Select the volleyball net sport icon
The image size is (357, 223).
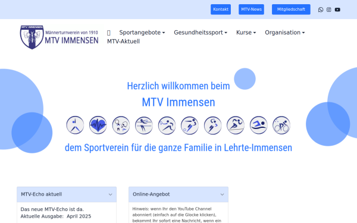[x=144, y=125]
